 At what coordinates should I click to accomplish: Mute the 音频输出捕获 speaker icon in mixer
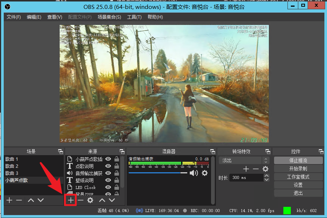coord(194,173)
